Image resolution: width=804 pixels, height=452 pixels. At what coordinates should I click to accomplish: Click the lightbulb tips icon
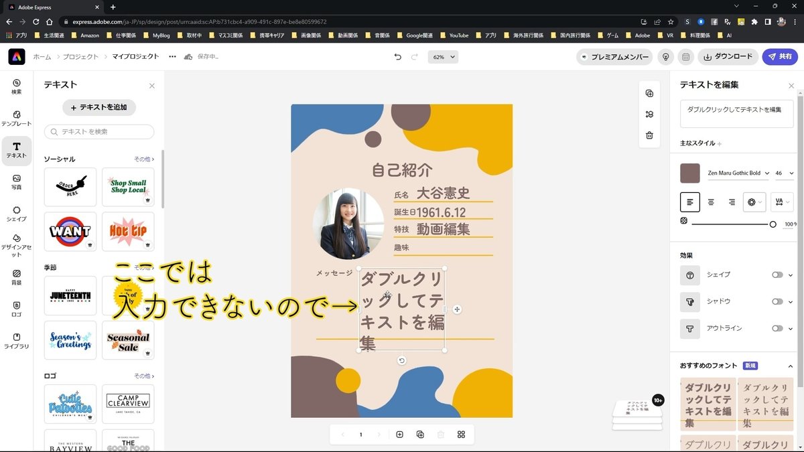[665, 57]
